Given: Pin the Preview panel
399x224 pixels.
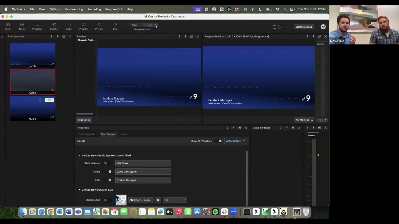Looking at the screenshot, I should click(x=185, y=36).
